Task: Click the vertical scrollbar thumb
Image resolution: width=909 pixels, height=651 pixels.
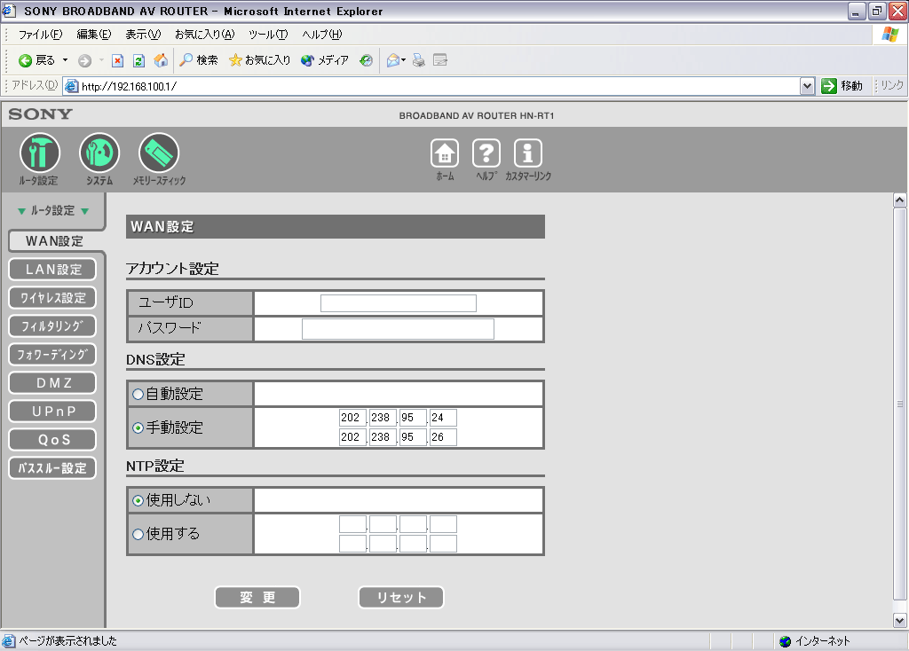Action: click(x=900, y=404)
